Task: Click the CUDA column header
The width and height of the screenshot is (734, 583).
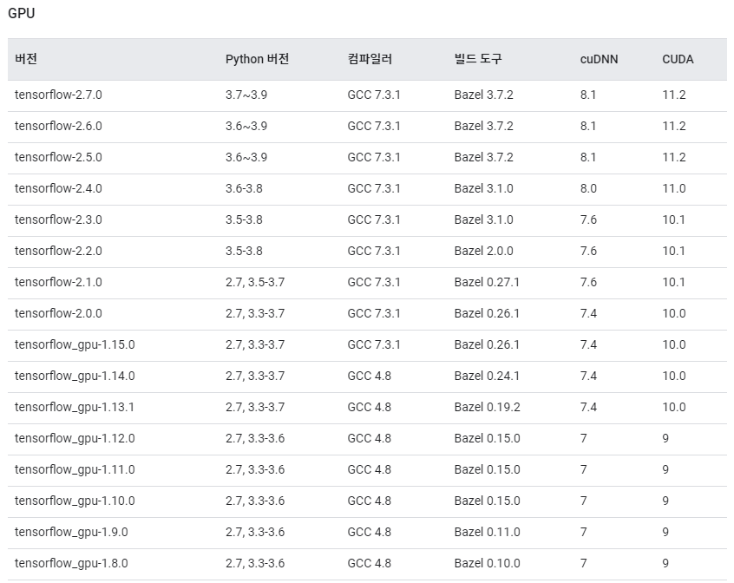Action: pos(678,59)
